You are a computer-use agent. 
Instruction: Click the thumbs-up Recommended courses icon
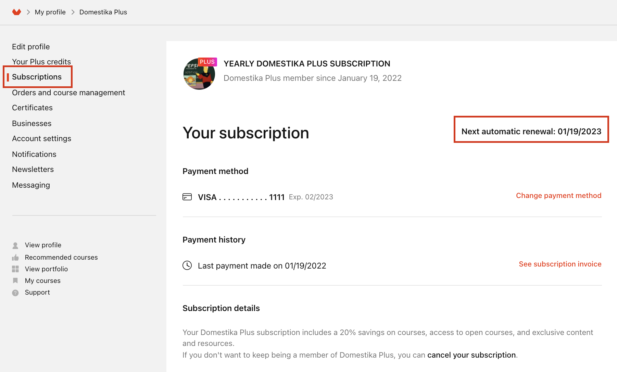point(15,257)
